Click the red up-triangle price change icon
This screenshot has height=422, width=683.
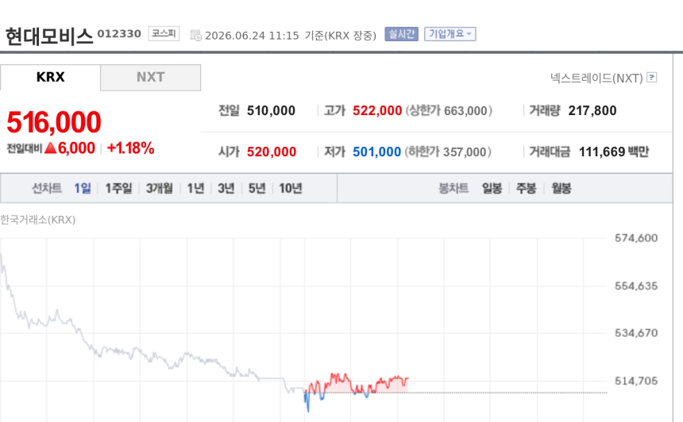click(x=51, y=148)
